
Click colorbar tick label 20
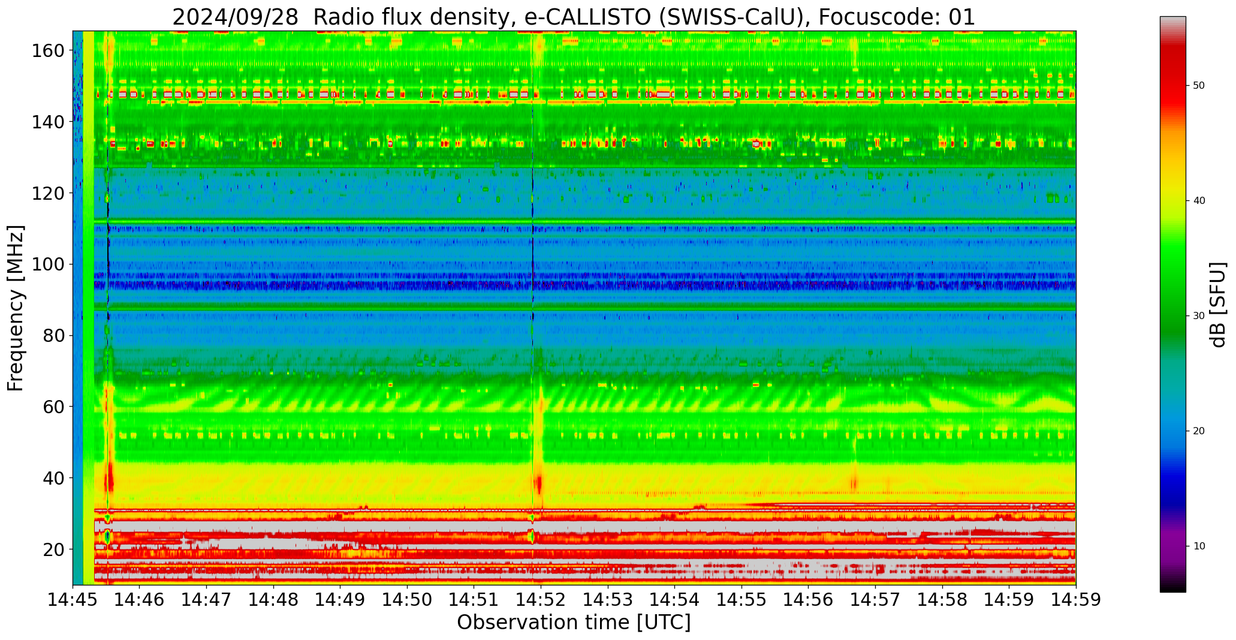pyautogui.click(x=1199, y=431)
